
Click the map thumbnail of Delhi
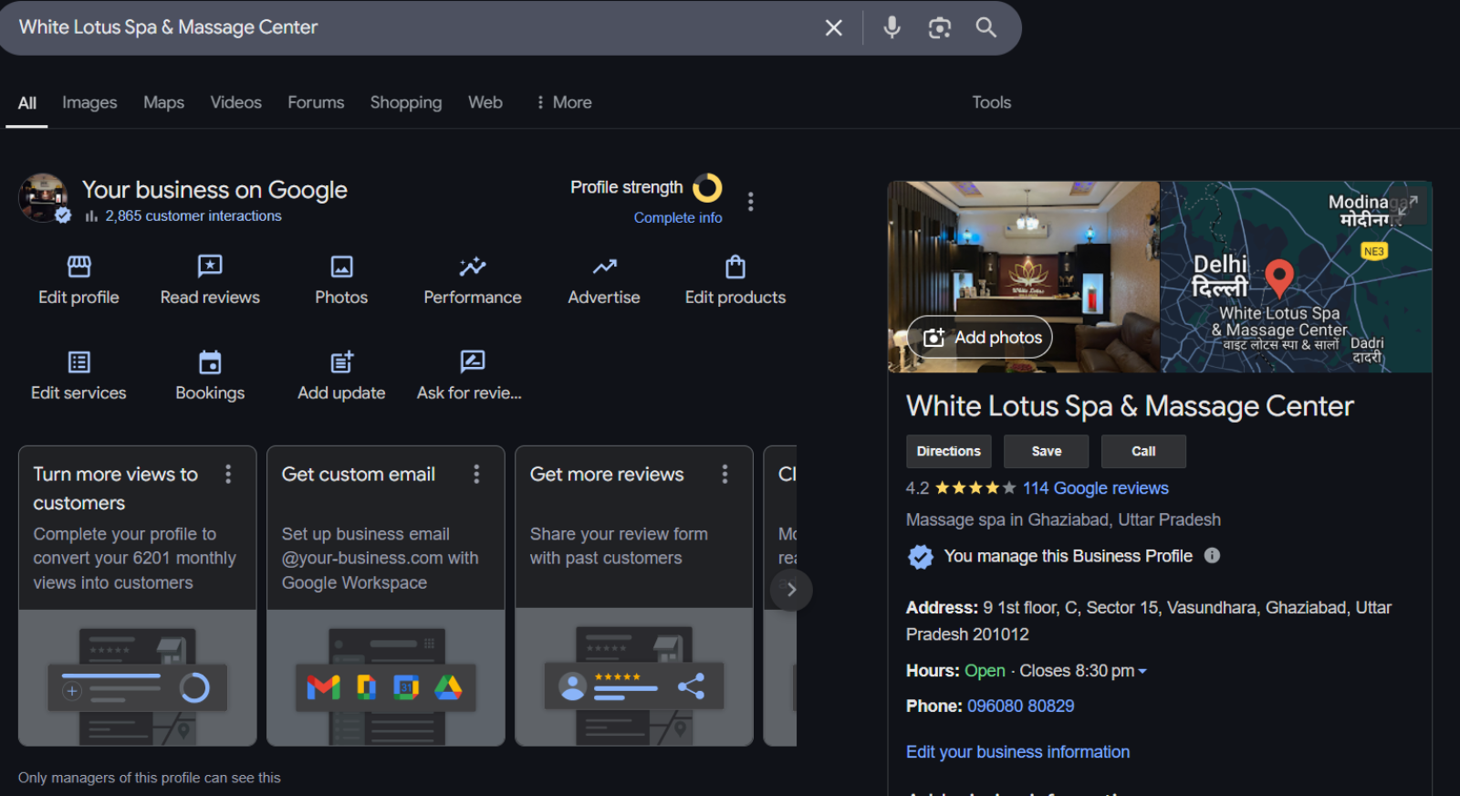tap(1295, 277)
